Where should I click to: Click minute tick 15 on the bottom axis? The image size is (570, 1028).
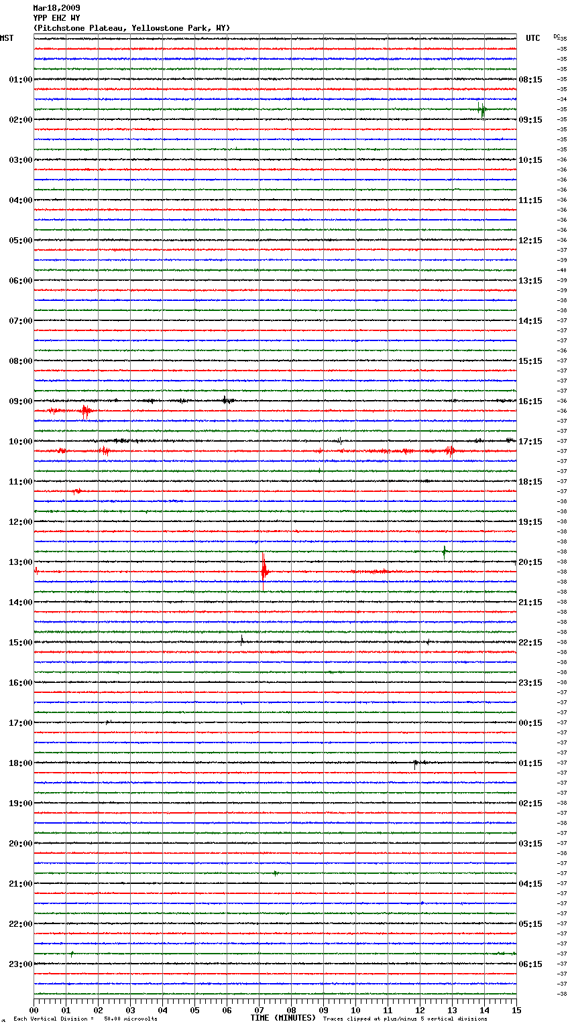pyautogui.click(x=516, y=1010)
